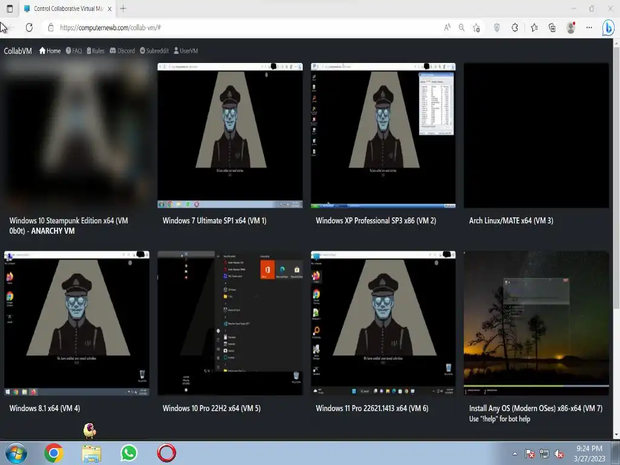Open Bing Chat sidebar button
The image size is (620, 465).
tap(608, 28)
